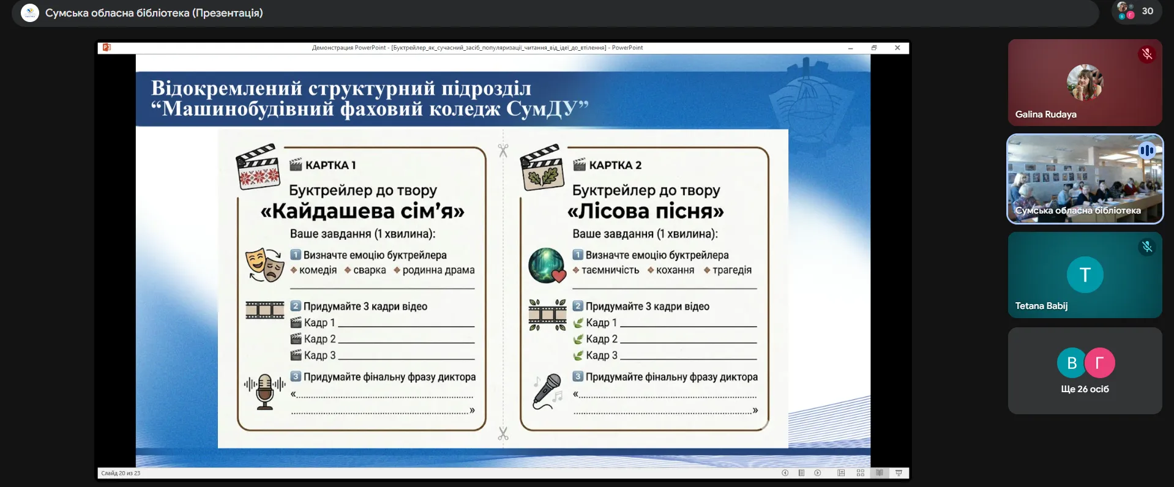The height and width of the screenshot is (487, 1174).
Task: Close the PowerPoint presentation window
Action: [897, 48]
